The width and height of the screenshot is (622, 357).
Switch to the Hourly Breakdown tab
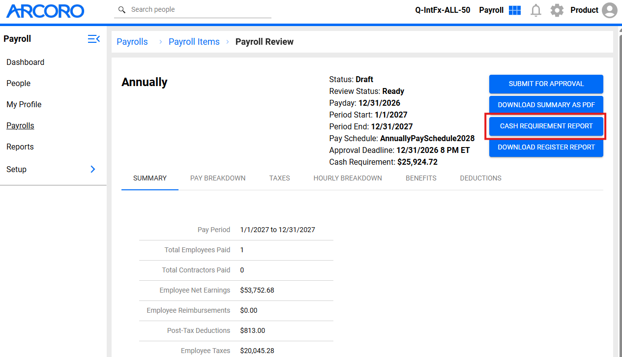click(348, 178)
